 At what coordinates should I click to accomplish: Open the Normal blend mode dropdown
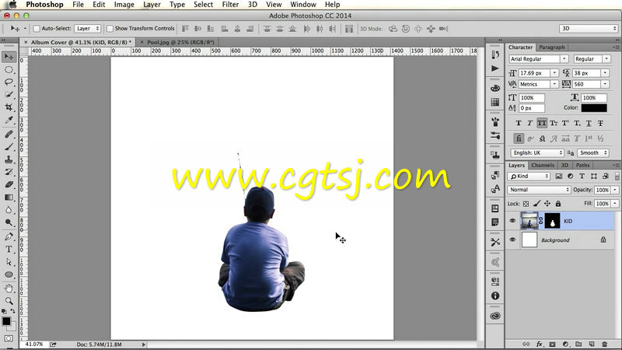[x=539, y=190]
